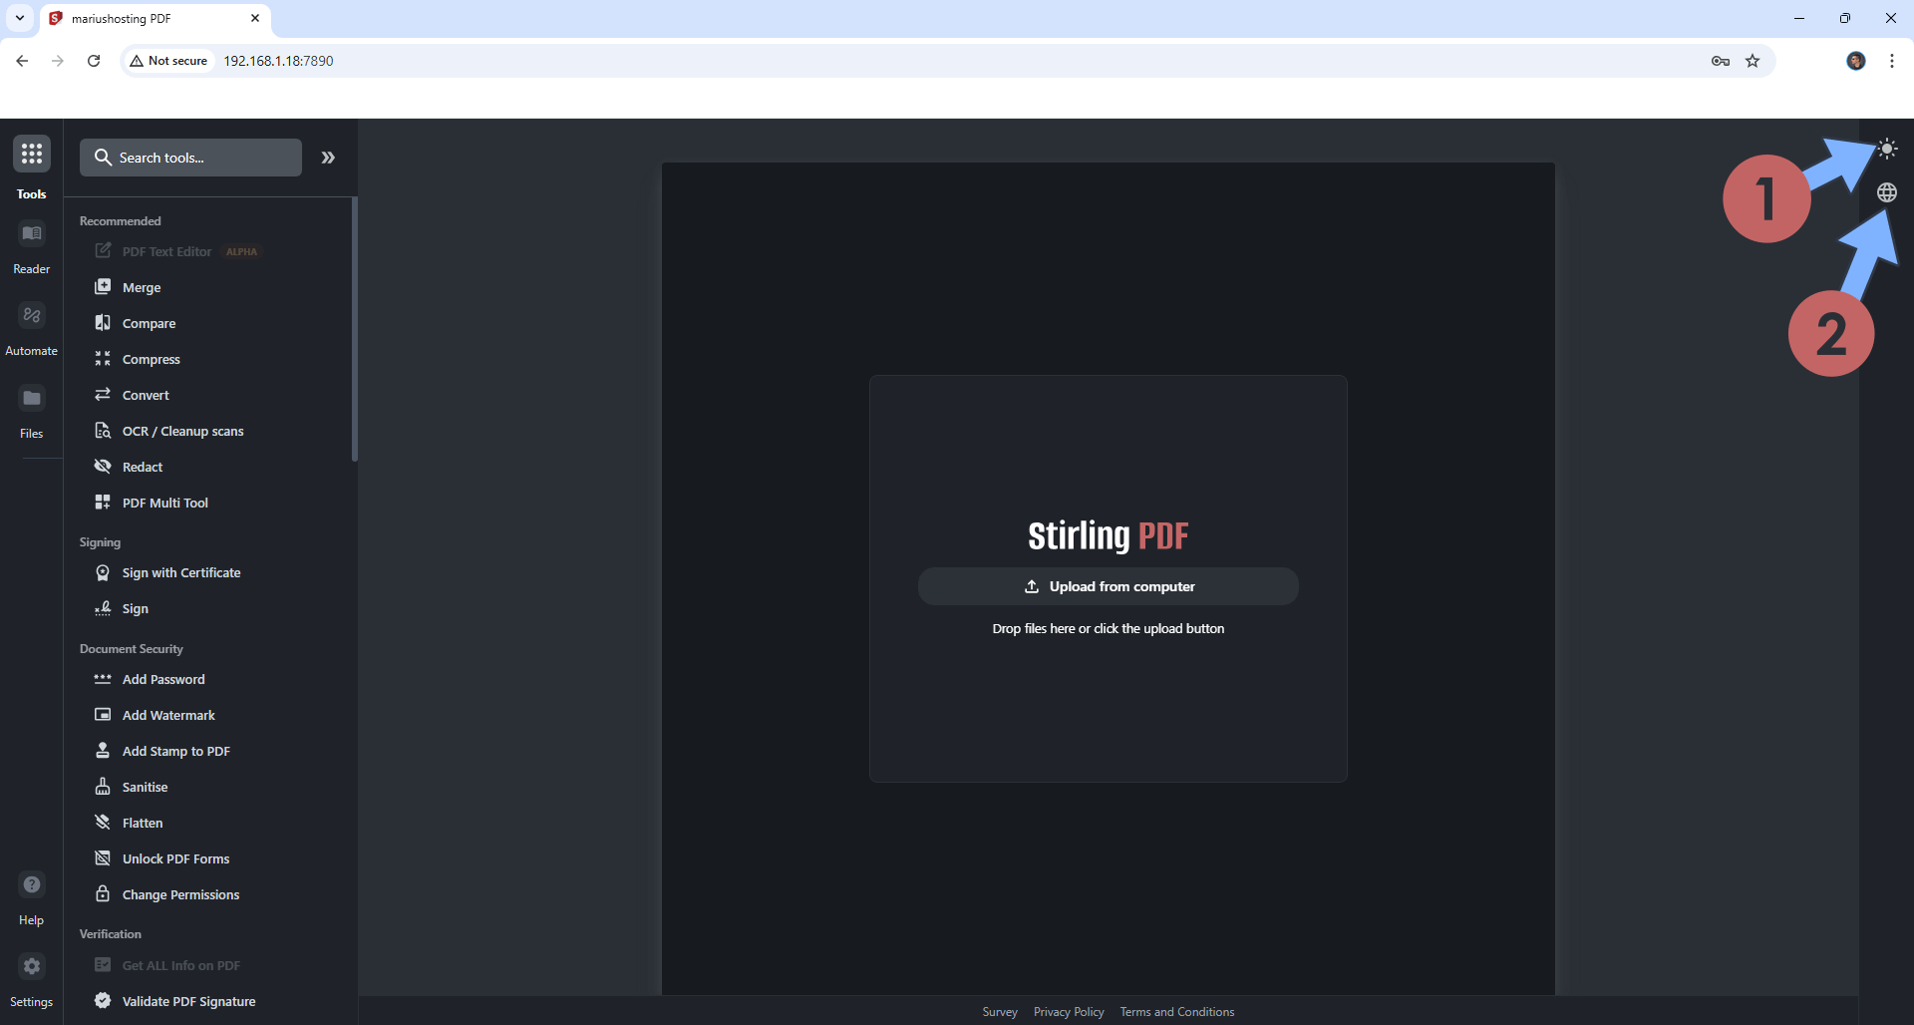Toggle light/dark theme with the sun icon
The height and width of the screenshot is (1025, 1914).
(x=1886, y=148)
